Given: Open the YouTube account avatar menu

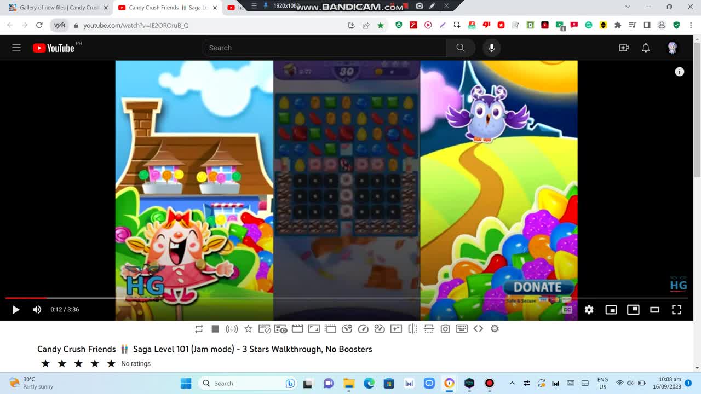Looking at the screenshot, I should coord(673,48).
